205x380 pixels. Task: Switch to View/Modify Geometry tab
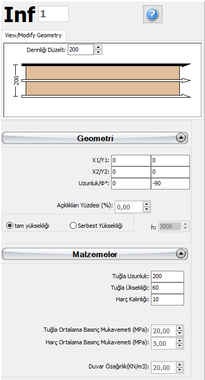33,35
